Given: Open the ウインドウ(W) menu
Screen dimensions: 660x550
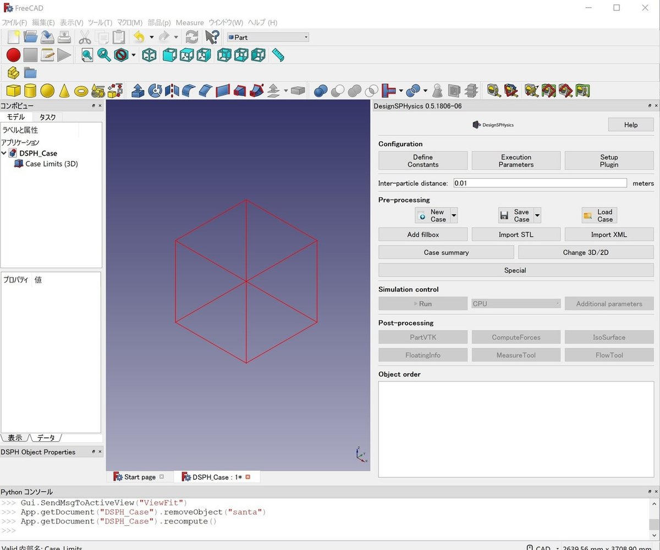Looking at the screenshot, I should 226,23.
